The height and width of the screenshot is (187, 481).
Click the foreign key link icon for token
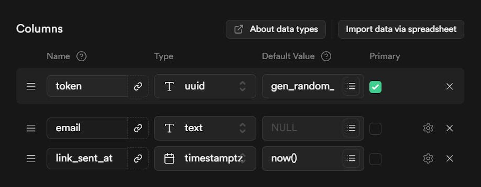pyautogui.click(x=138, y=86)
